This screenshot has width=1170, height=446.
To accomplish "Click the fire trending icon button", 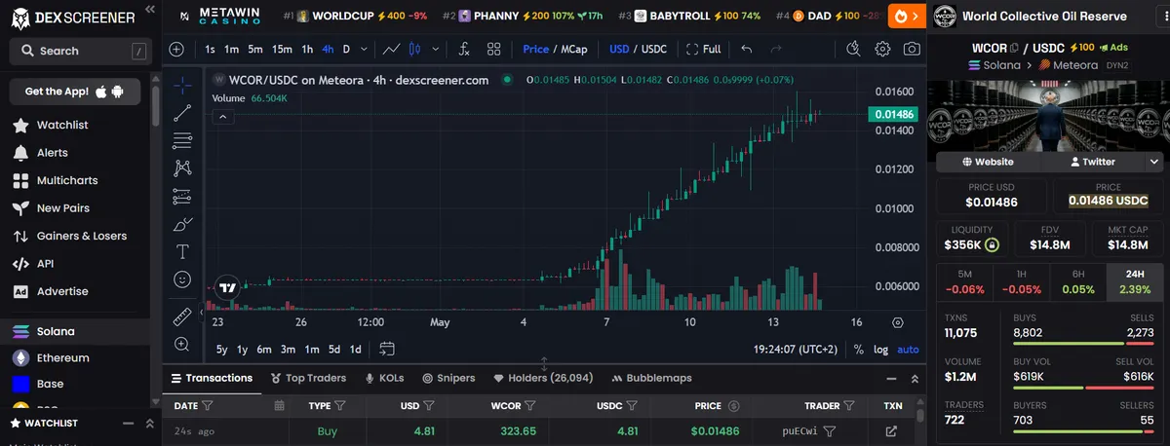I will [906, 16].
